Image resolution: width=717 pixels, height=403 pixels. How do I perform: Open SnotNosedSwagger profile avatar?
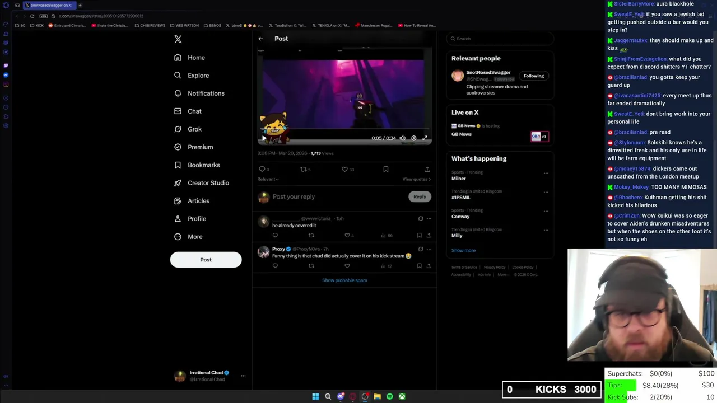click(x=458, y=76)
